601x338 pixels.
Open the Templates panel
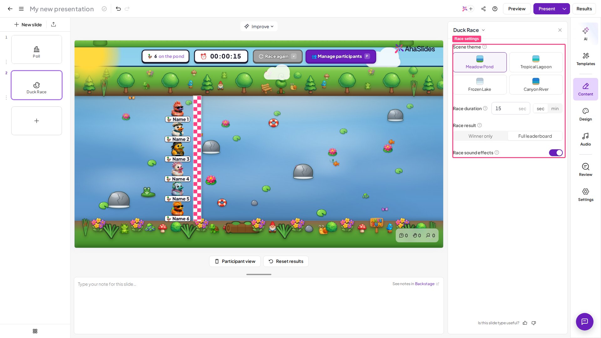(585, 59)
